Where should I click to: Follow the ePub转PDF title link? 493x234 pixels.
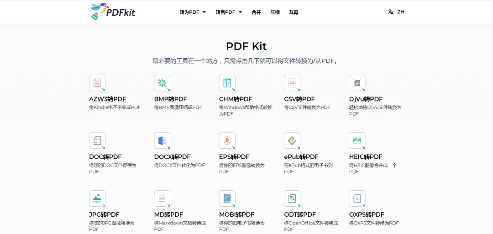coord(301,157)
